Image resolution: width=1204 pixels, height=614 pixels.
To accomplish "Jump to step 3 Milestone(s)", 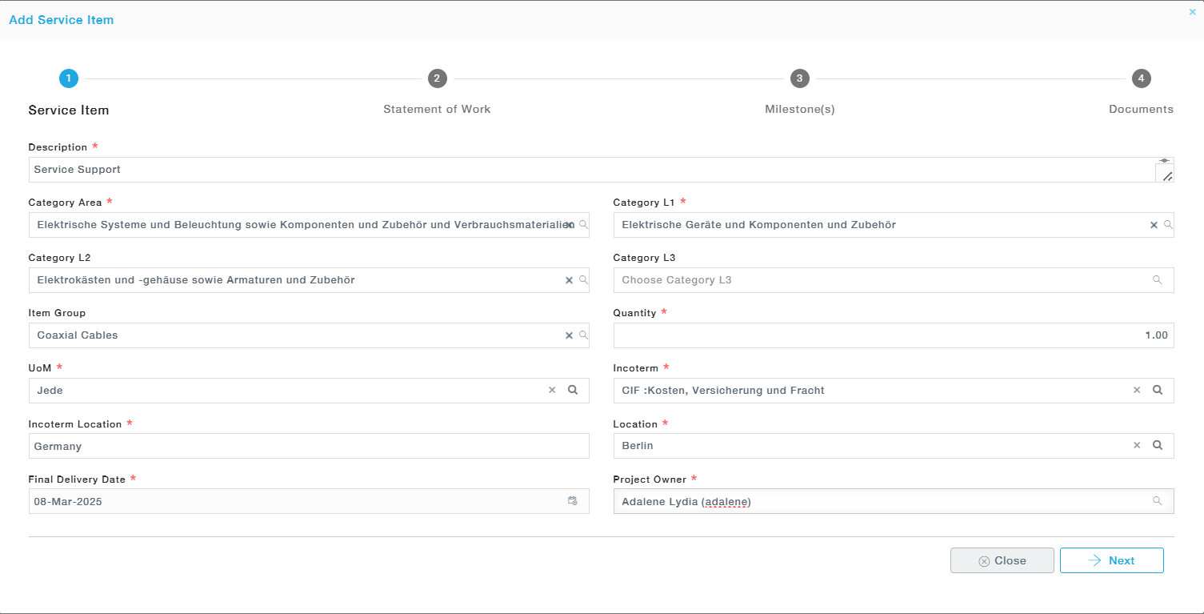I will pyautogui.click(x=799, y=78).
